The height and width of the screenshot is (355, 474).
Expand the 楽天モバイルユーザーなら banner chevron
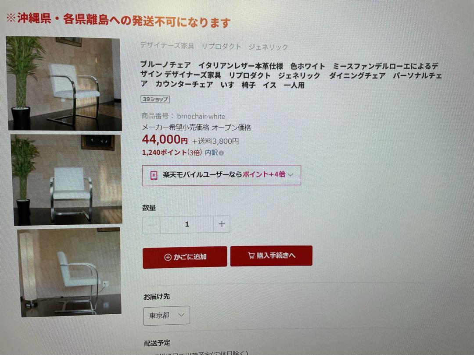291,174
